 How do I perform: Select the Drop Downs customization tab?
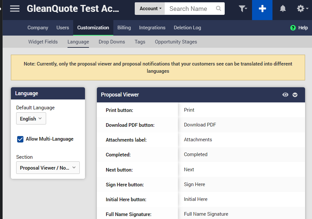(x=112, y=42)
